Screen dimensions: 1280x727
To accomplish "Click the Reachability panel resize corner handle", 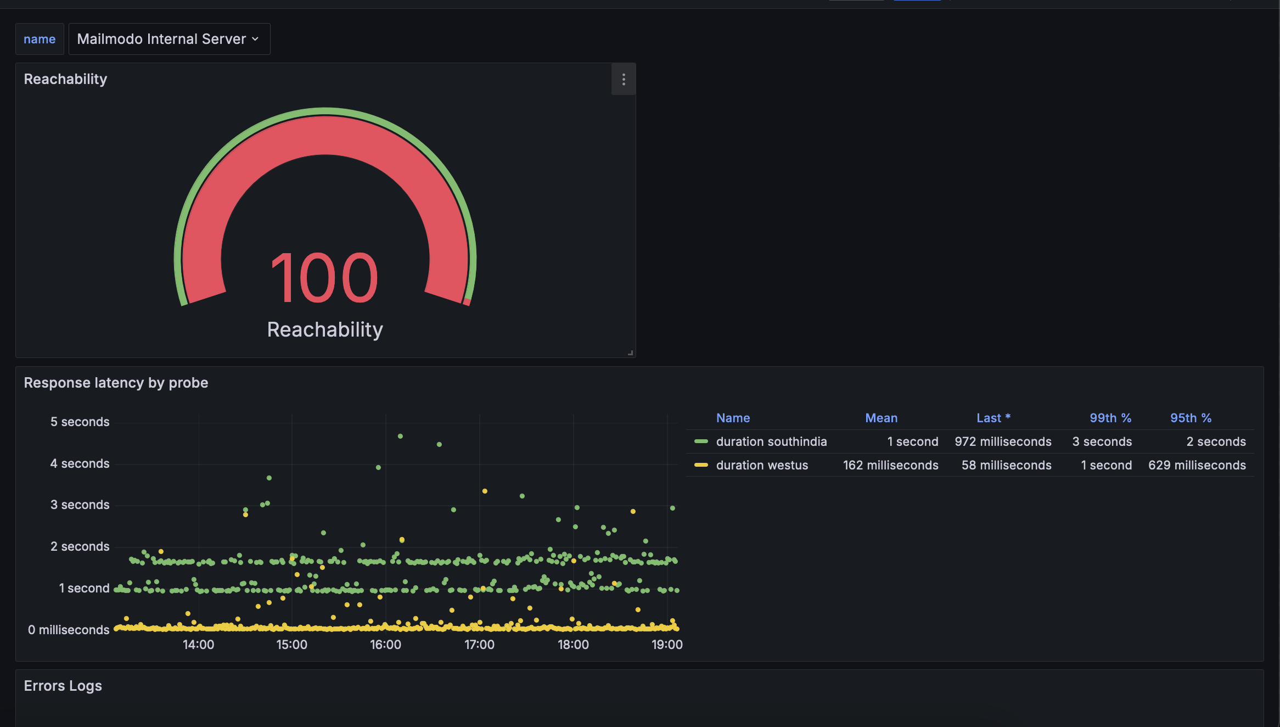I will pos(631,353).
